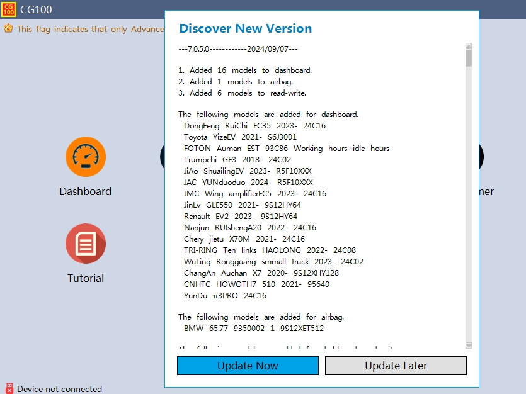526x394 pixels.
Task: Click the Dashboard label text
Action: click(x=85, y=191)
